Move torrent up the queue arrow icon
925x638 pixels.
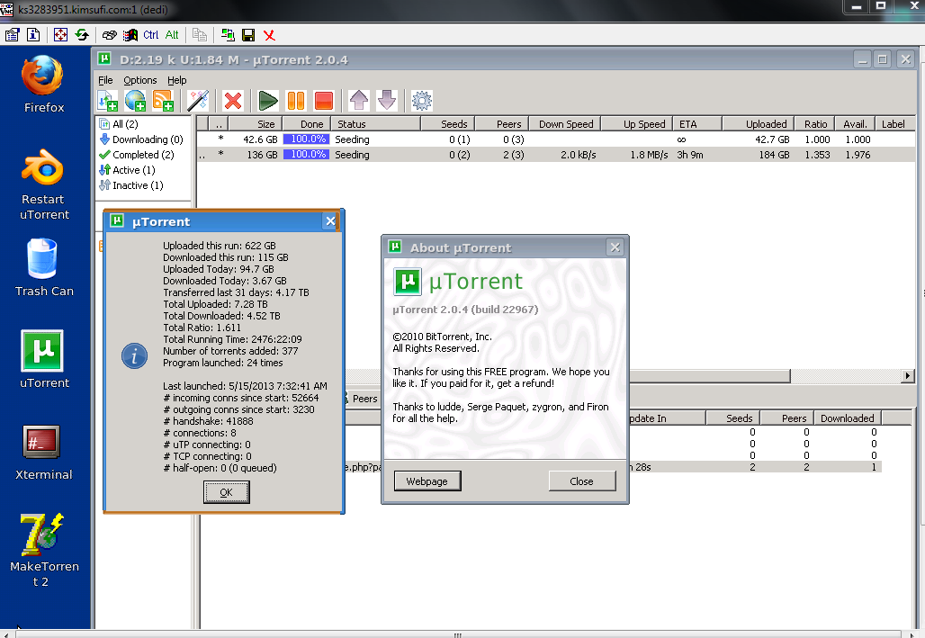click(359, 101)
